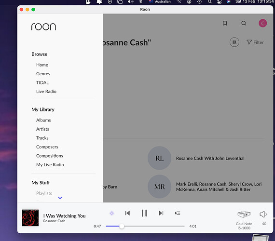Open the play queue icon
The height and width of the screenshot is (241, 275).
pos(178,213)
